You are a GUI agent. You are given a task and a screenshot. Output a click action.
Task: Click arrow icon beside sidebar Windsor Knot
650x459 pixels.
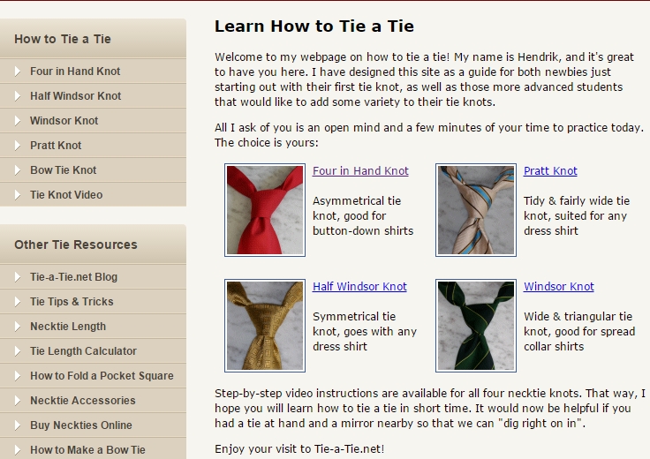pos(17,121)
